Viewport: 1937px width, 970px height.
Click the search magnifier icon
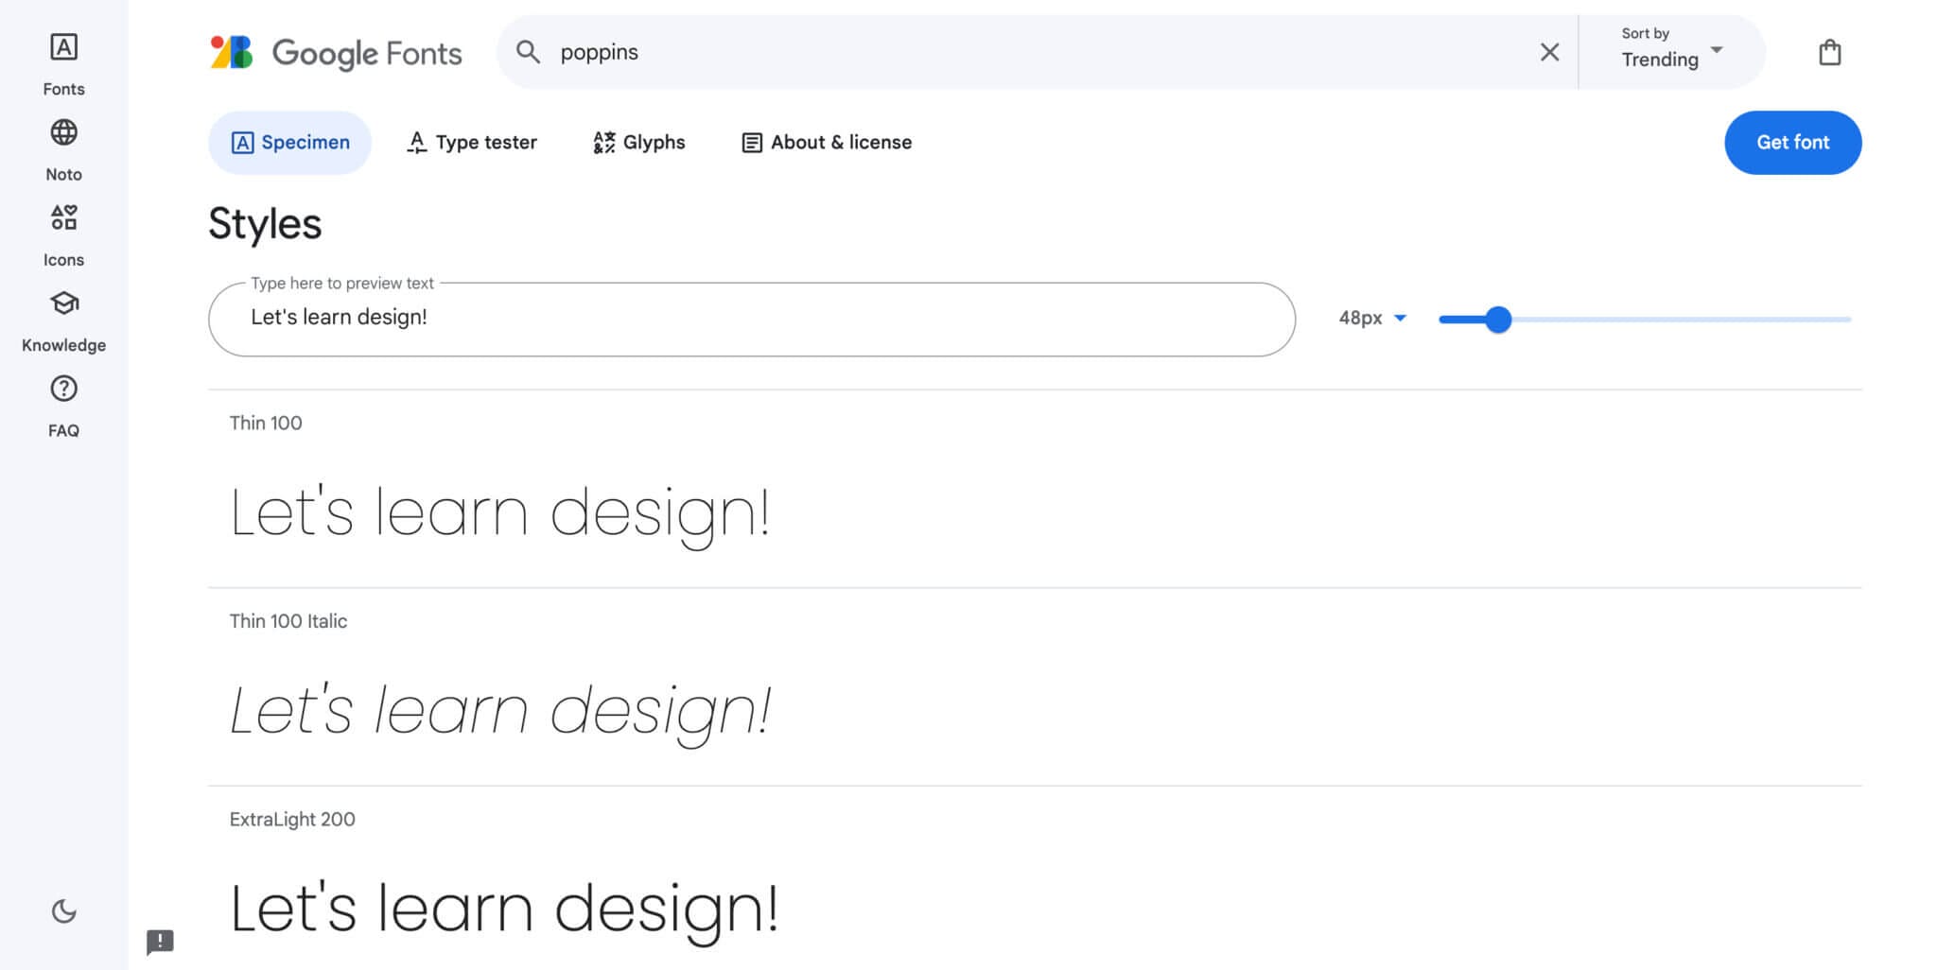click(x=528, y=52)
